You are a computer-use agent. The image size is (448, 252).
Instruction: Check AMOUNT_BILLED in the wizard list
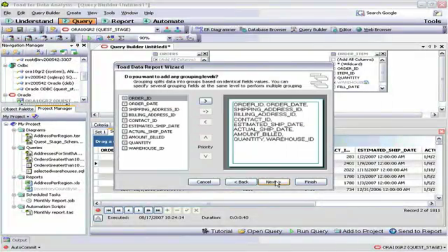(x=125, y=137)
